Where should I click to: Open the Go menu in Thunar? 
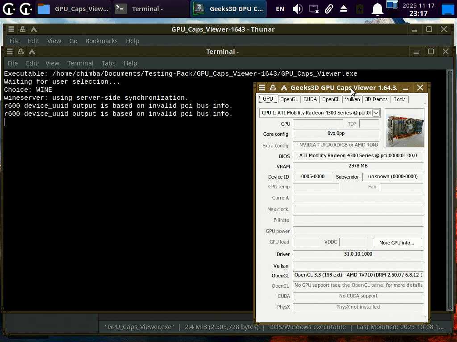pos(73,41)
